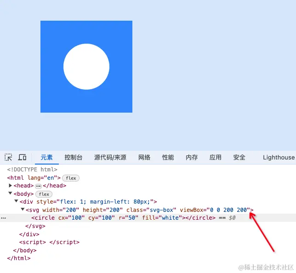Switch to the 控制台 tab

74,157
